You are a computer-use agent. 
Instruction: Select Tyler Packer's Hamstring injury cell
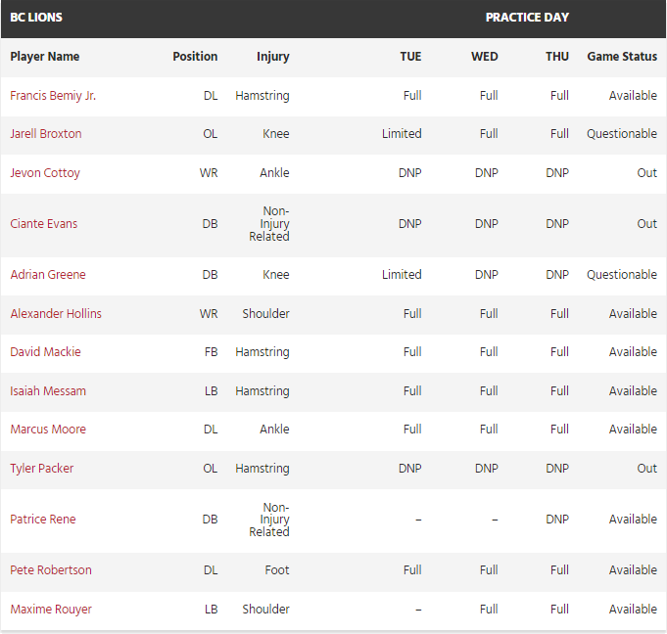coord(262,469)
